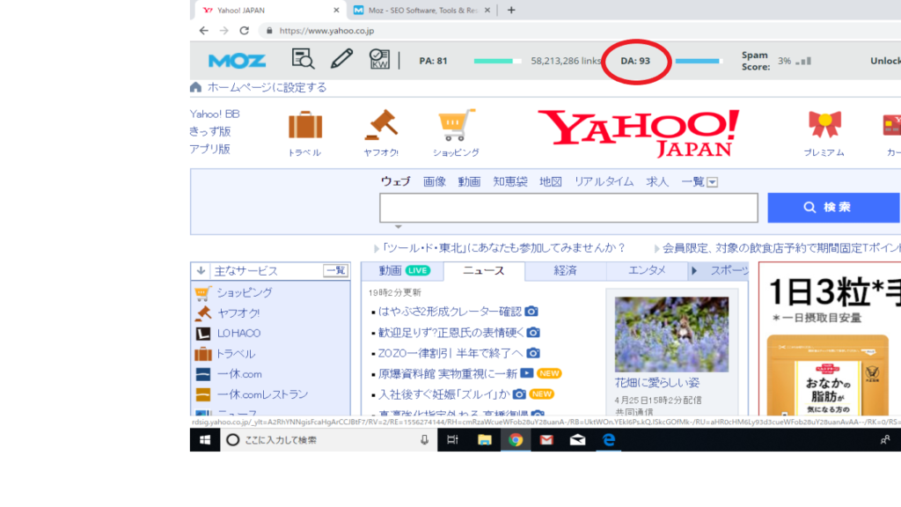Open headline ZOZO一律割引 半年で終了へ
Viewport: 901px width, 507px height.
[x=450, y=353]
